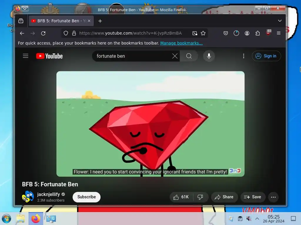Expand hidden system tray icons chevron
Viewport: 301px width, 225px height.
(x=257, y=219)
